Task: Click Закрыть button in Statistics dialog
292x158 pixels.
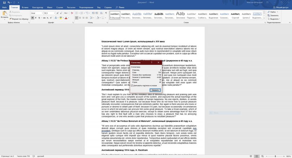Action: point(155,90)
